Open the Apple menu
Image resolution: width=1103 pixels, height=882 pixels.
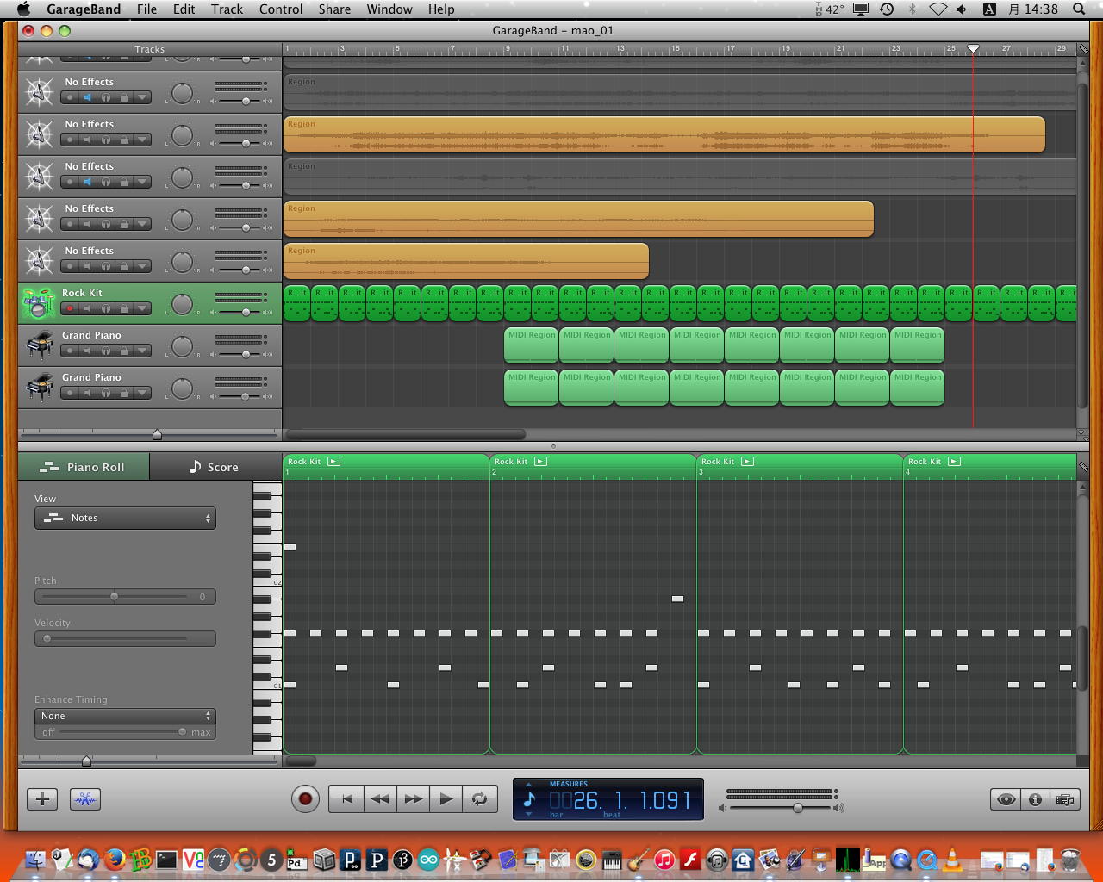coord(23,9)
